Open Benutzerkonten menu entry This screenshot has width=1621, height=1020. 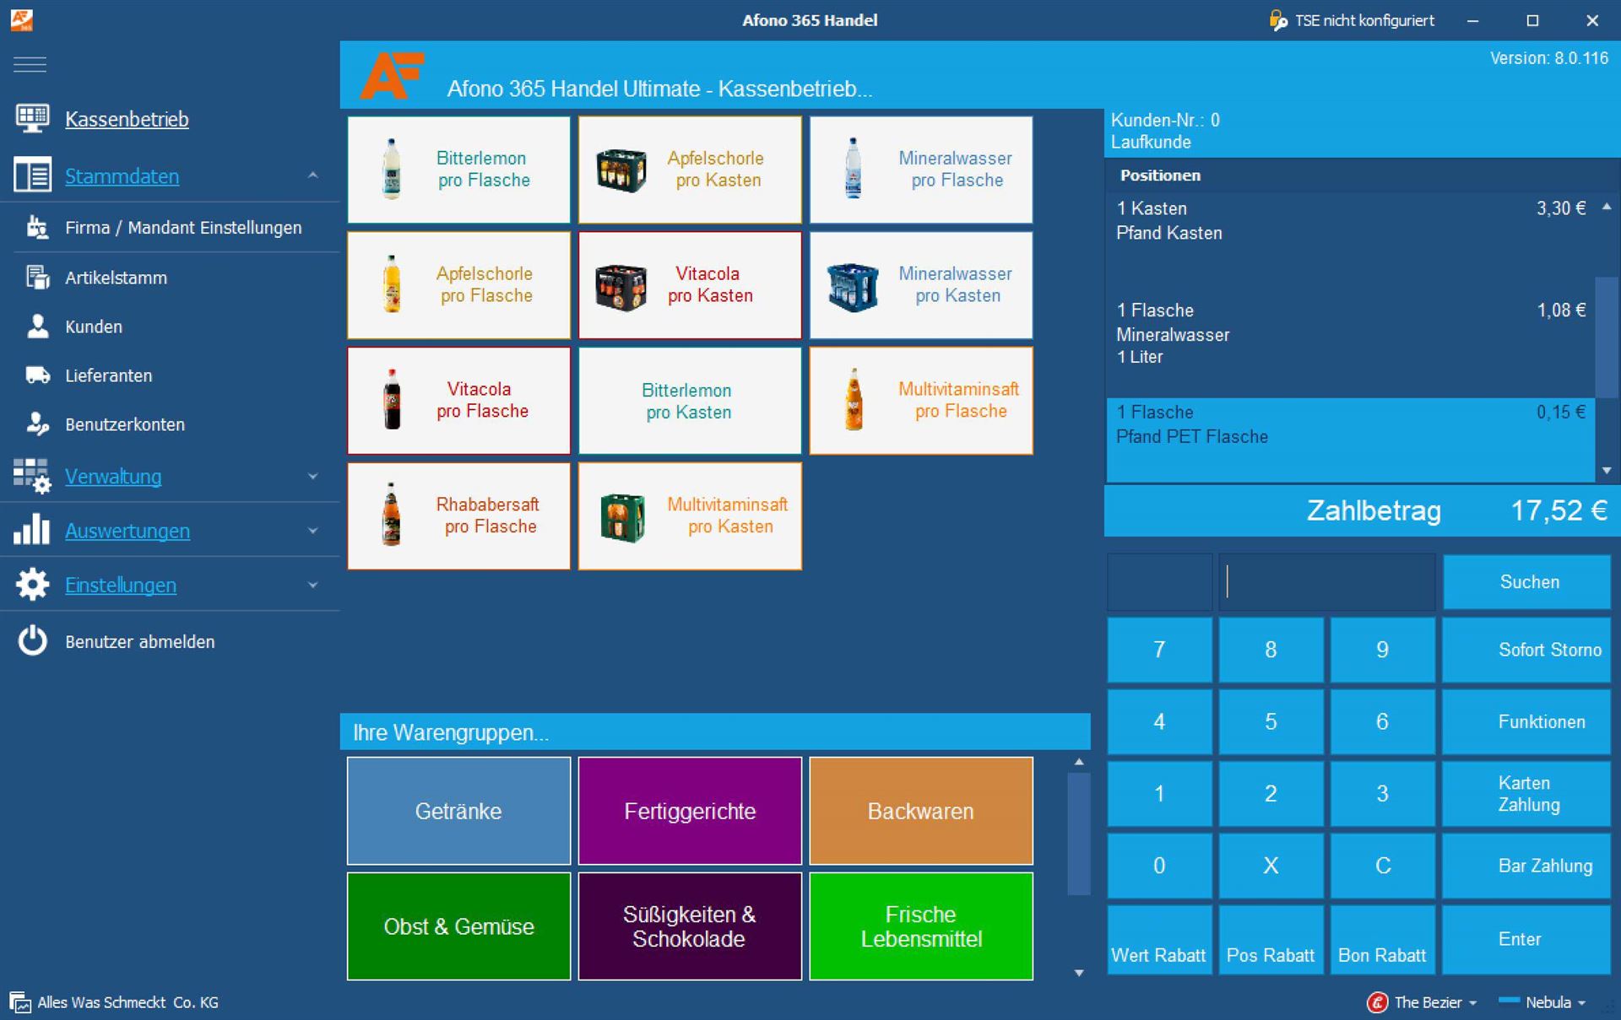click(125, 424)
